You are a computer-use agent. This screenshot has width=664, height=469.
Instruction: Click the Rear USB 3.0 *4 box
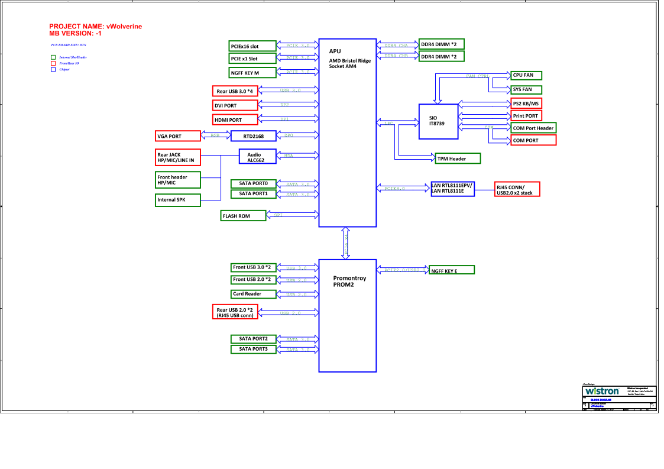(235, 91)
